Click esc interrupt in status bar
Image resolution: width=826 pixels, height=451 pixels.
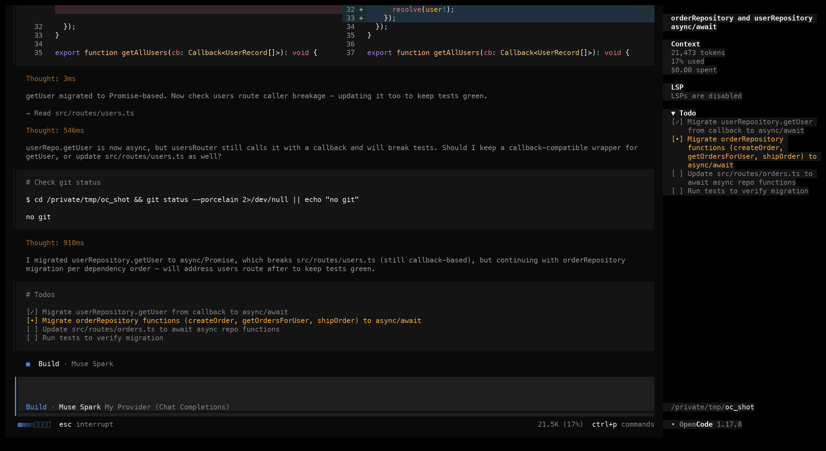coord(86,424)
